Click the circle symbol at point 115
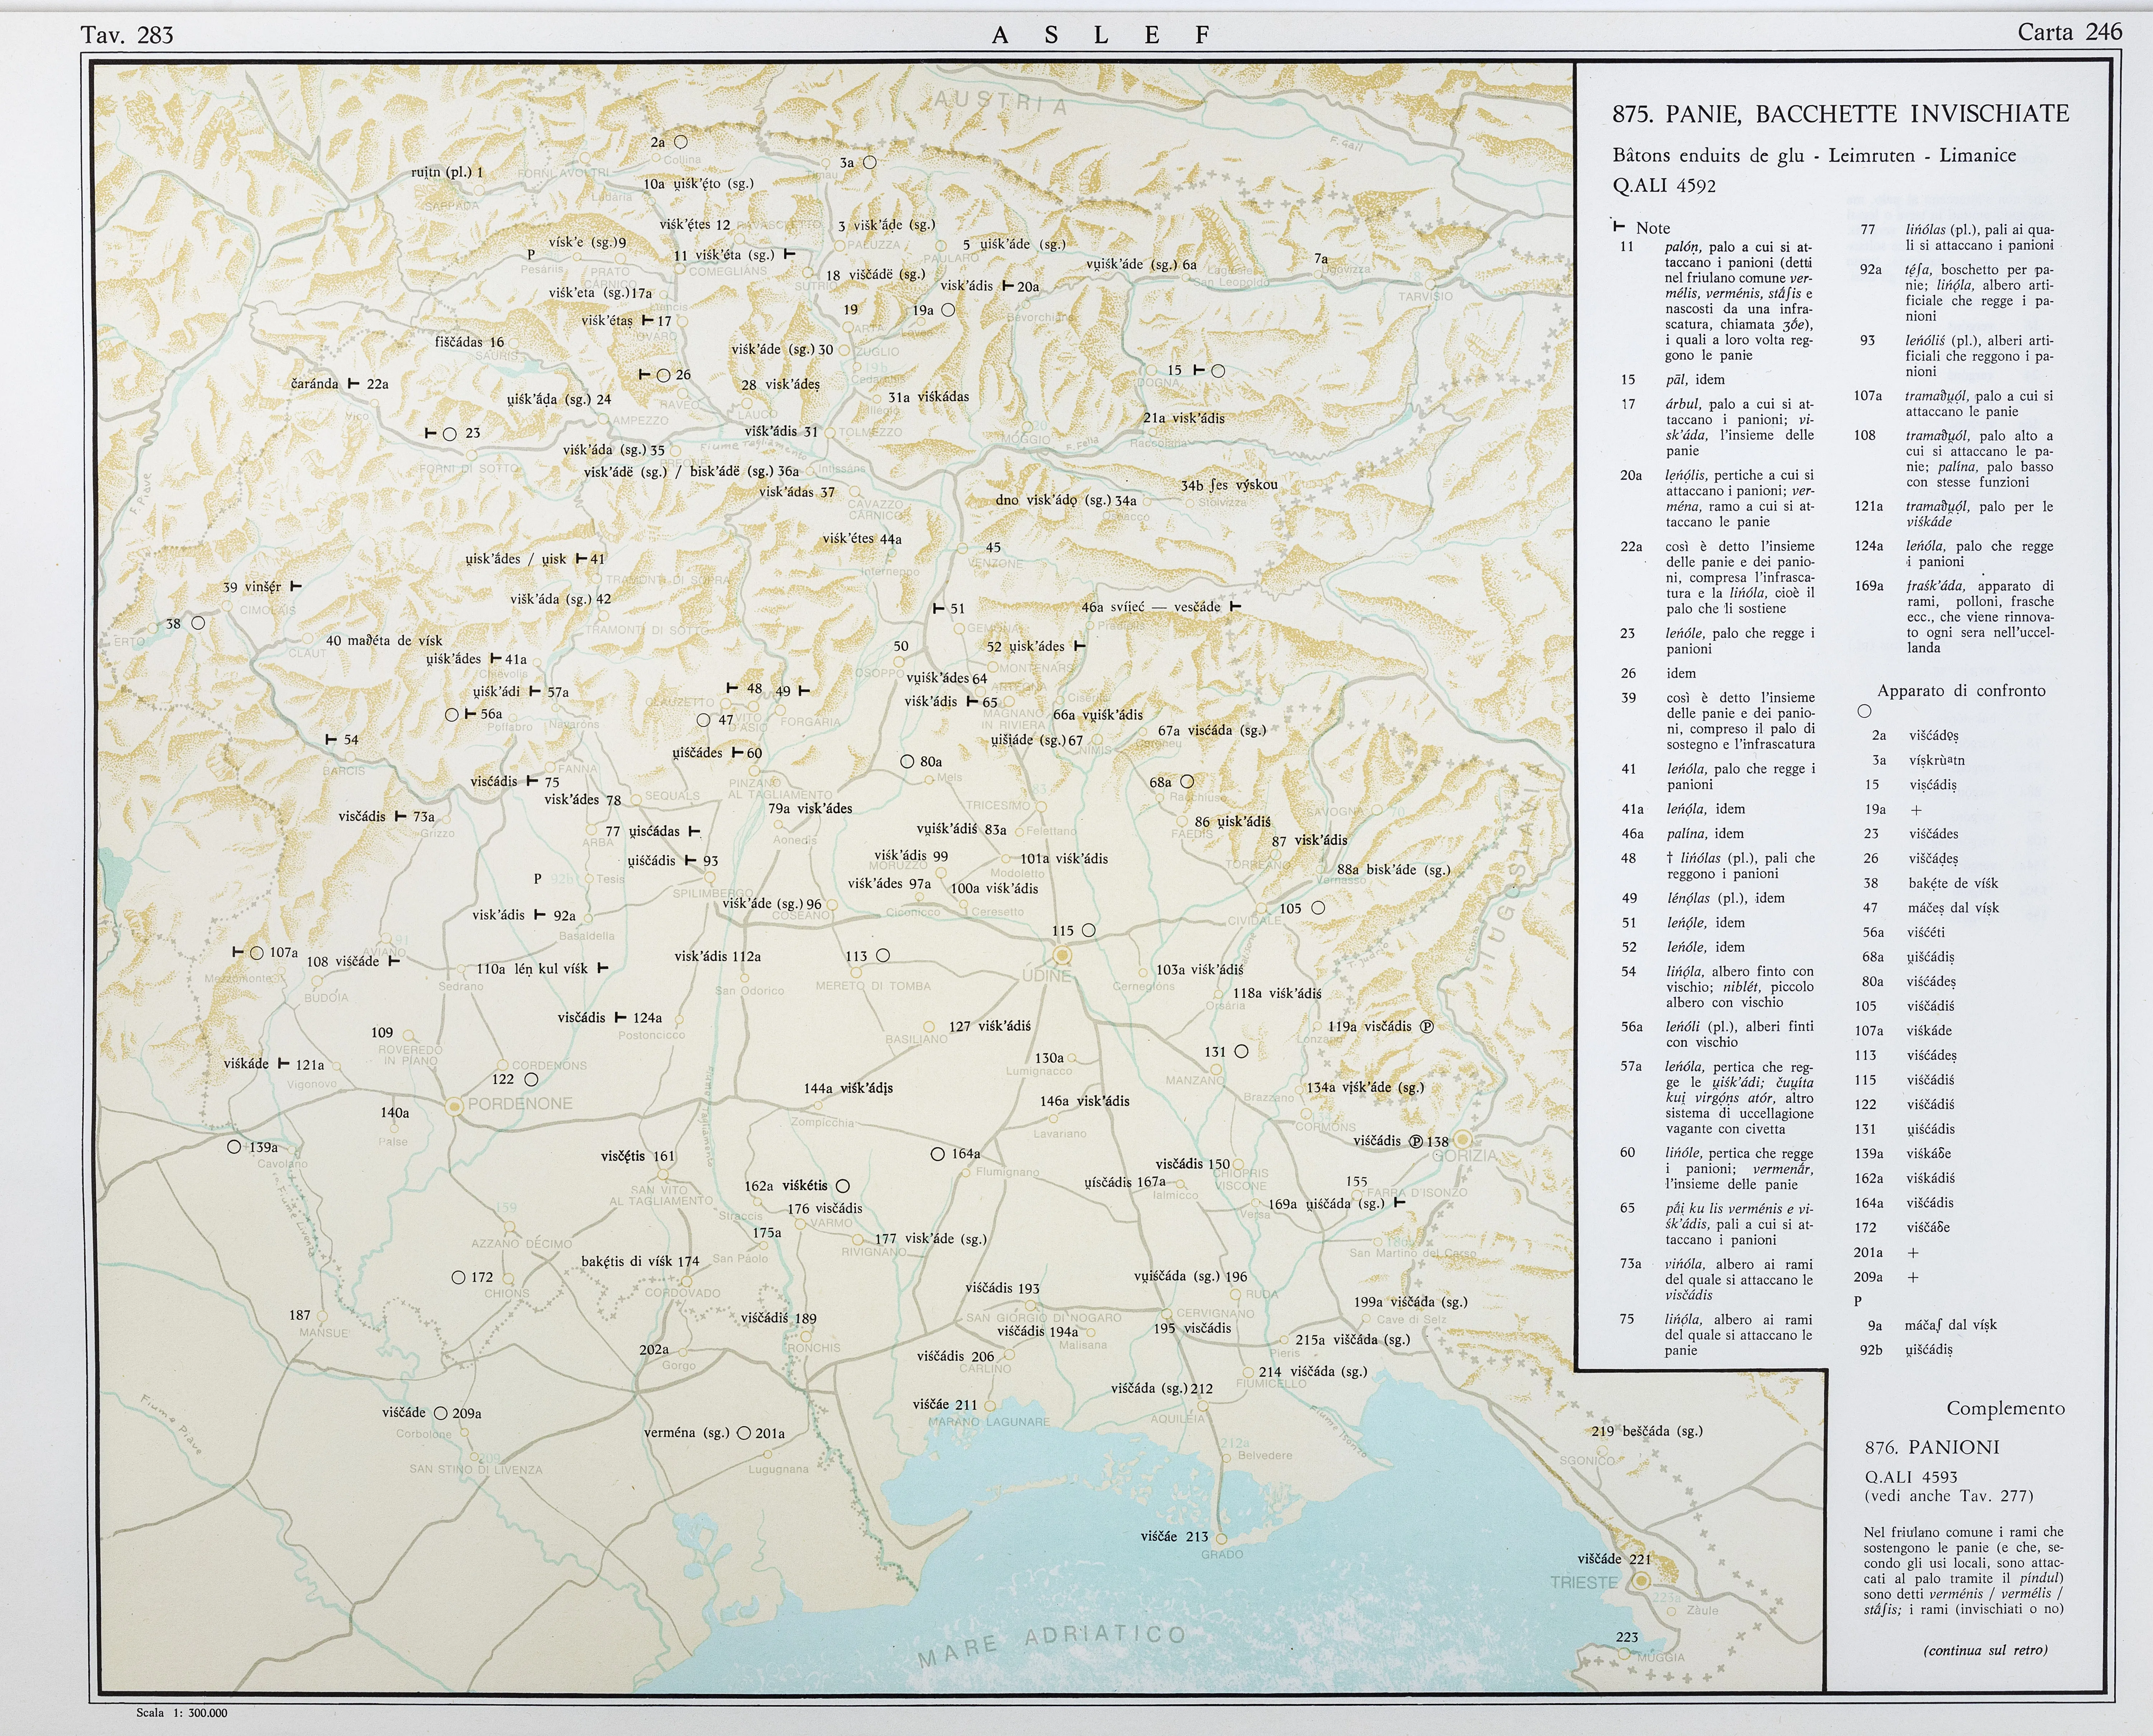The image size is (2153, 1736). coord(1089,930)
